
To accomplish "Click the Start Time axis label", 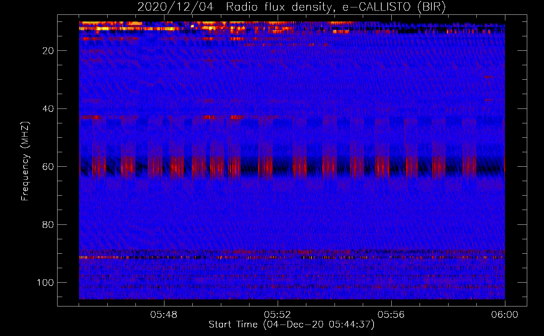I will (292, 325).
